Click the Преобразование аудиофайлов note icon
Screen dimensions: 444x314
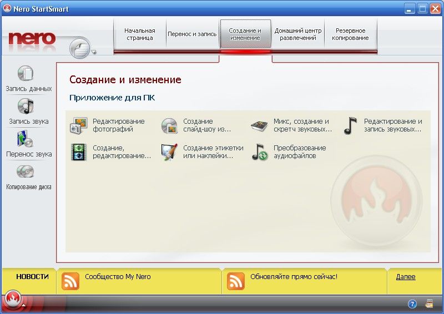[260, 152]
